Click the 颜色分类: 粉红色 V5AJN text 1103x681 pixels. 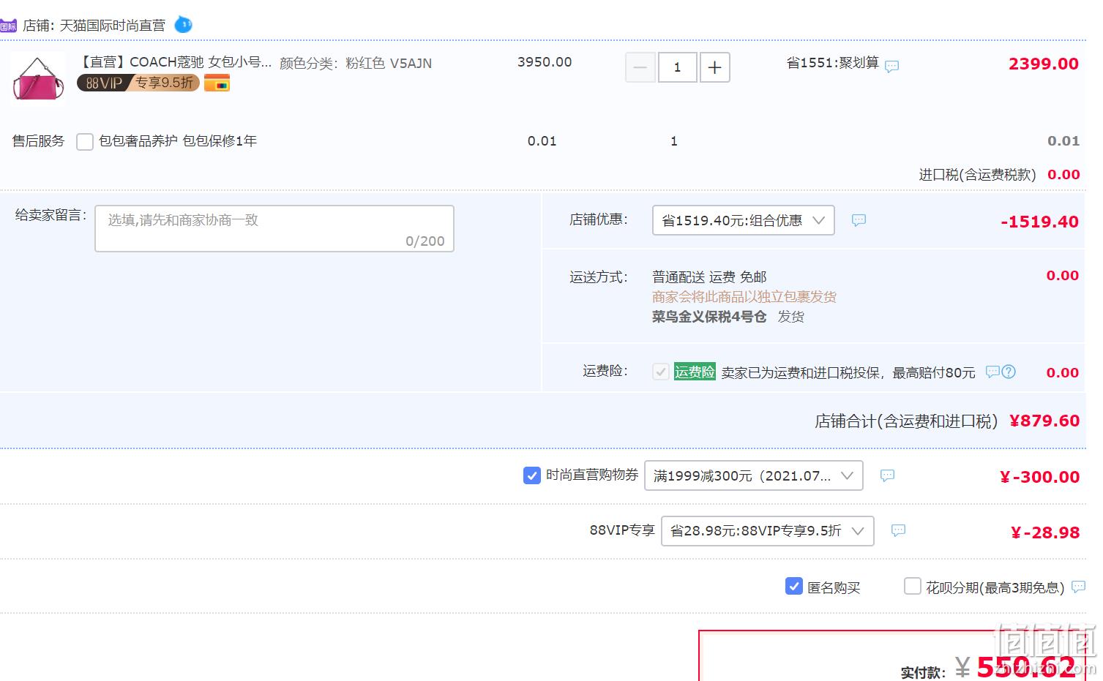356,64
